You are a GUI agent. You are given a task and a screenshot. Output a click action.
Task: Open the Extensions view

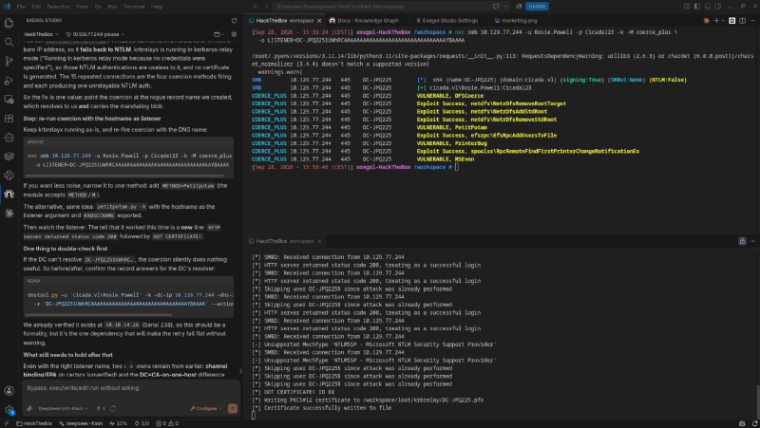[x=9, y=118]
